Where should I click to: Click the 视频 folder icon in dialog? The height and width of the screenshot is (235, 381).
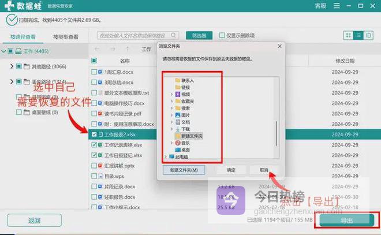coord(177,94)
